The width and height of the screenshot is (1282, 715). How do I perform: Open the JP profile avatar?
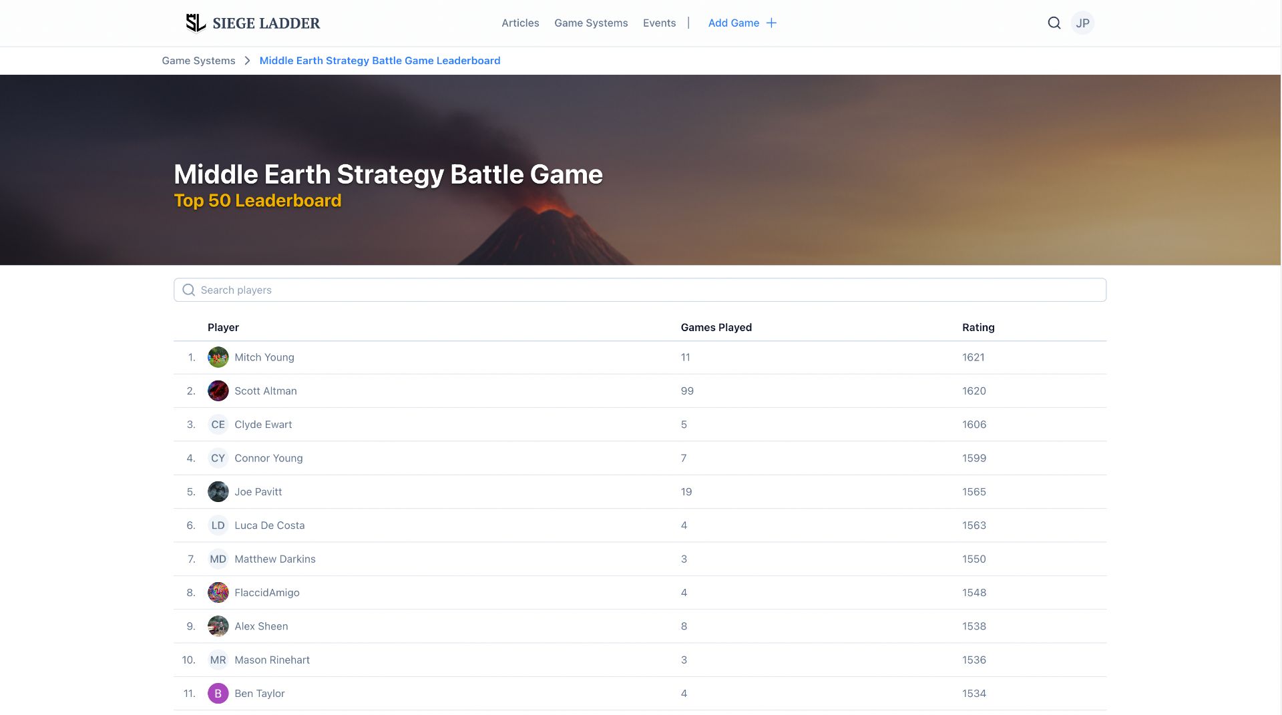pos(1083,23)
